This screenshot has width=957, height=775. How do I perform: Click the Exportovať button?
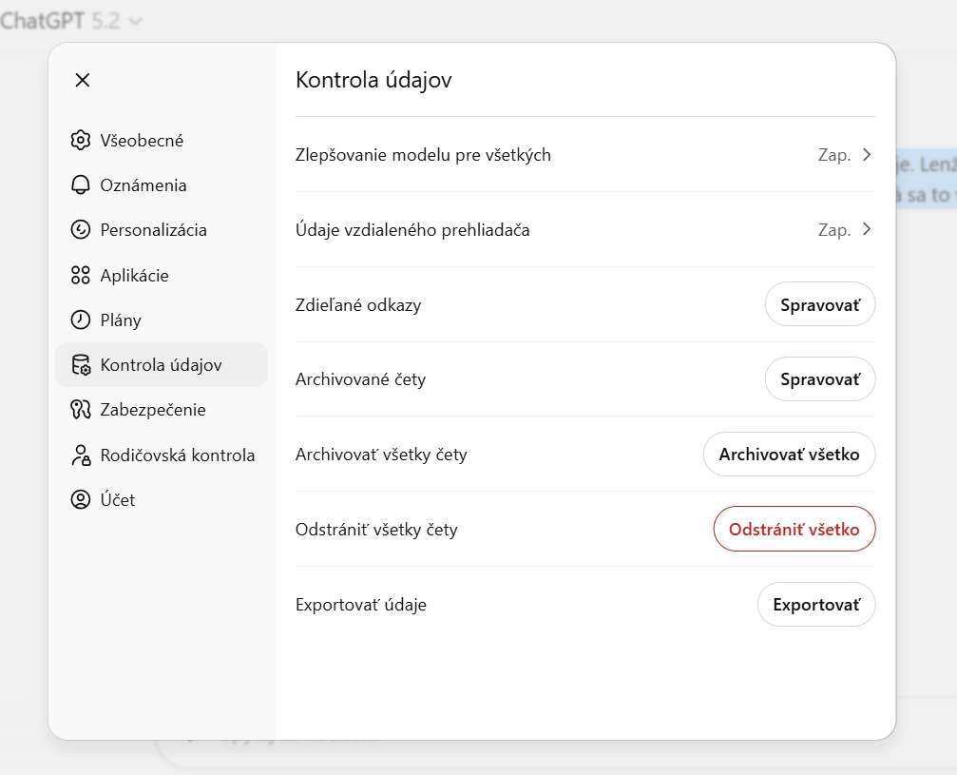pos(816,604)
